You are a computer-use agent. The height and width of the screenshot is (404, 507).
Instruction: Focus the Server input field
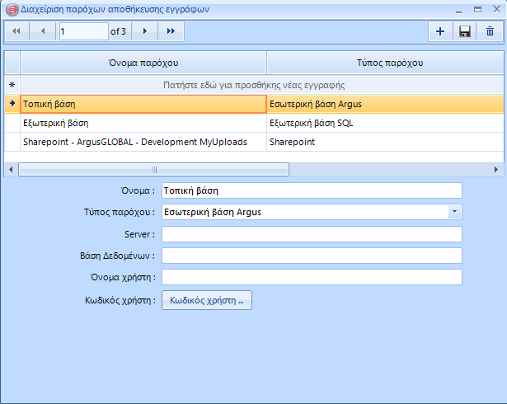pos(312,234)
